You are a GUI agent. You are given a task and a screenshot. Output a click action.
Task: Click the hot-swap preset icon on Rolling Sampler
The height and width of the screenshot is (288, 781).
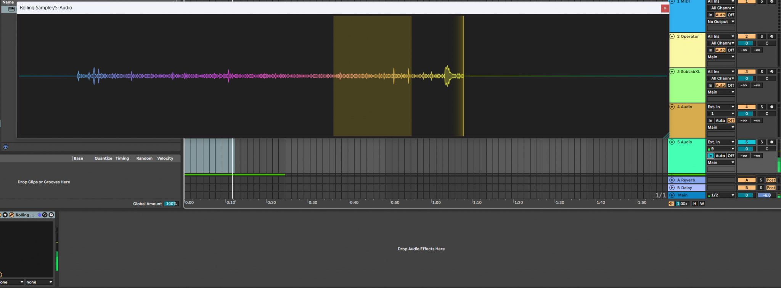pos(45,215)
